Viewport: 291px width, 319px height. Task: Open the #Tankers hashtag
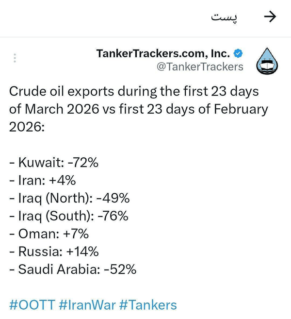coord(148,305)
